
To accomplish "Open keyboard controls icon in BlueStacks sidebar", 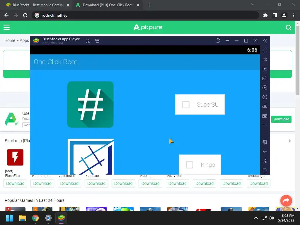I will [x=265, y=78].
